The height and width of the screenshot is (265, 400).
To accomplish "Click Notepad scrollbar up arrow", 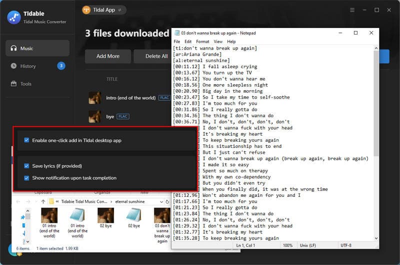I will [x=376, y=48].
